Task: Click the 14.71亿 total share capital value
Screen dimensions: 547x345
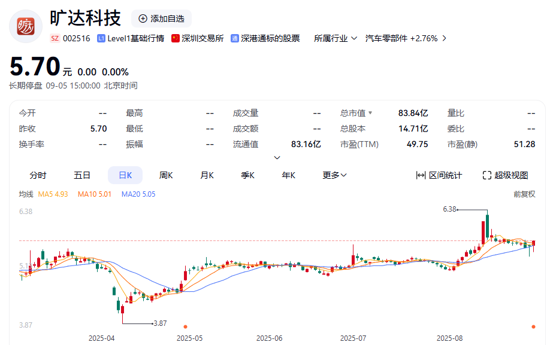Action: (413, 129)
